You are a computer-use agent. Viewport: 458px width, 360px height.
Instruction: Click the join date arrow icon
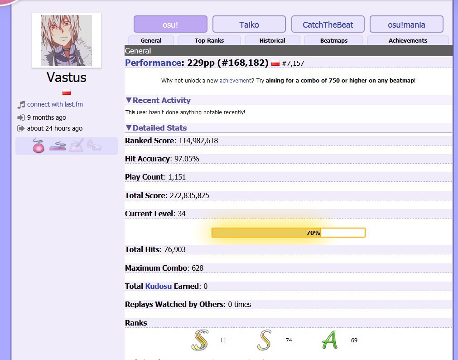pos(21,117)
